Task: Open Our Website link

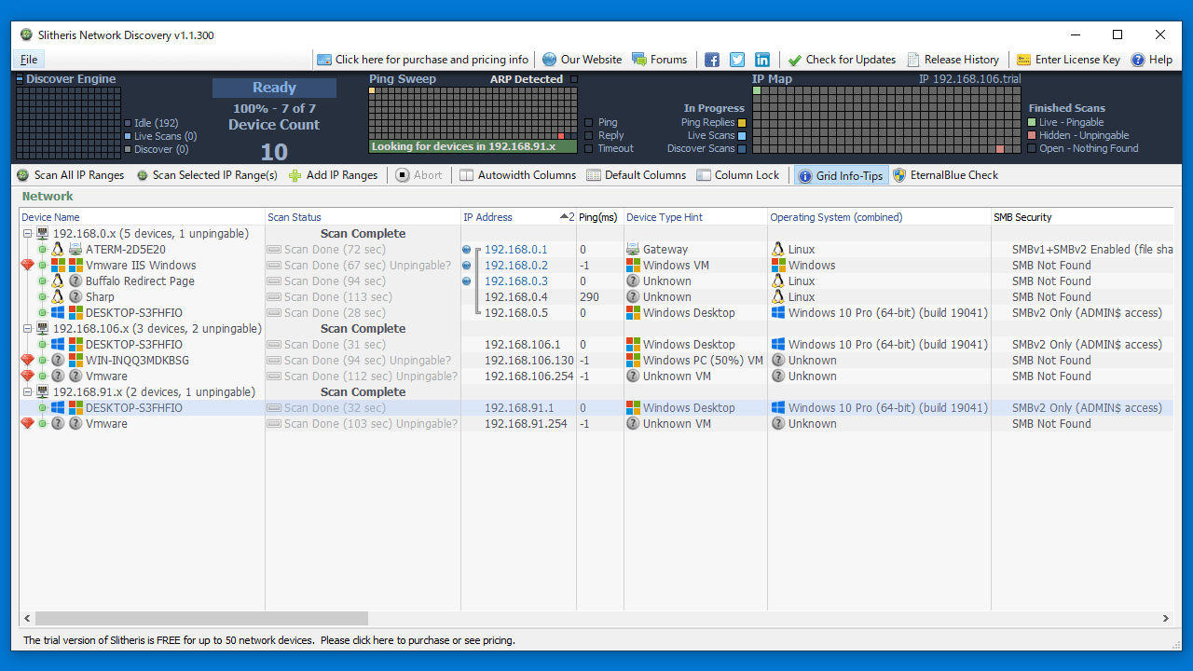Action: 583,60
